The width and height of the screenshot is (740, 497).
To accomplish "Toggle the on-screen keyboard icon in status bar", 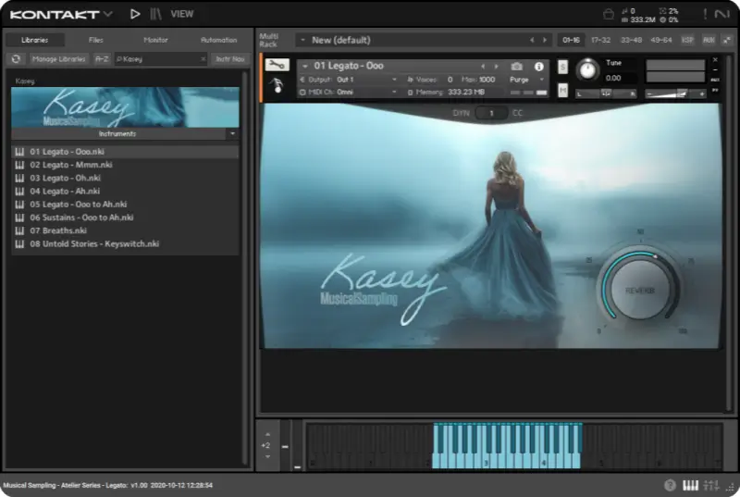I will (690, 485).
